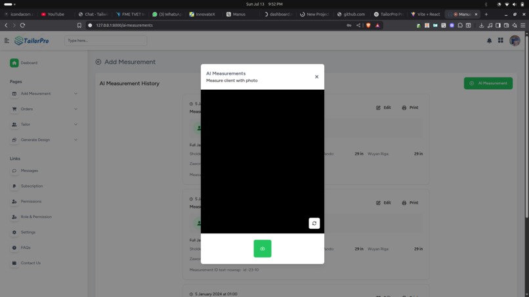This screenshot has width=529, height=297.
Task: Click the TailorPro logo
Action: tap(32, 41)
